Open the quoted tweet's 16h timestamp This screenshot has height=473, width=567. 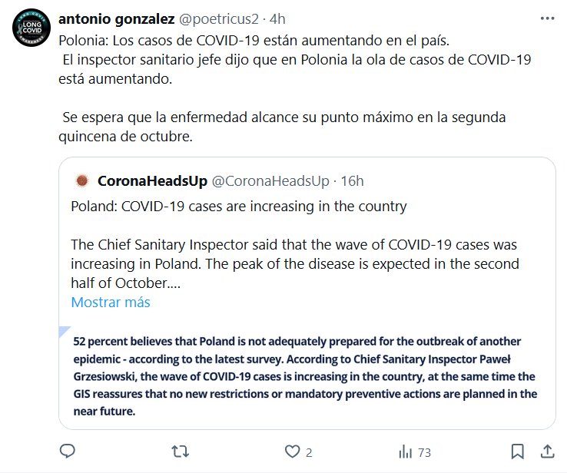coord(352,181)
